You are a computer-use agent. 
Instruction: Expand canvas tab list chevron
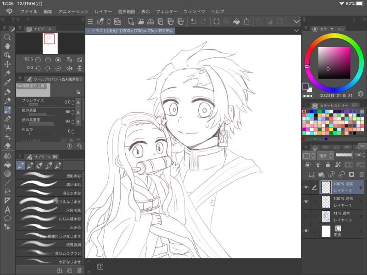[x=296, y=31]
